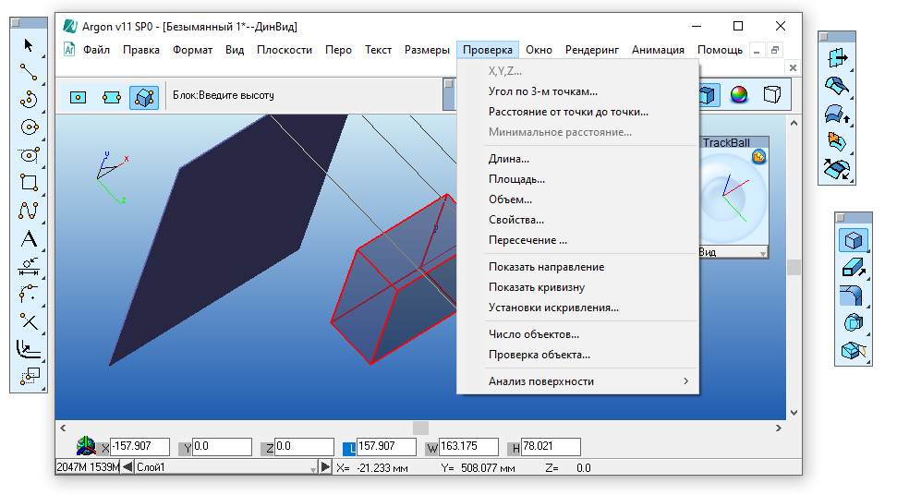
Task: Click the horizontal scrollbar thumb
Action: [x=420, y=429]
